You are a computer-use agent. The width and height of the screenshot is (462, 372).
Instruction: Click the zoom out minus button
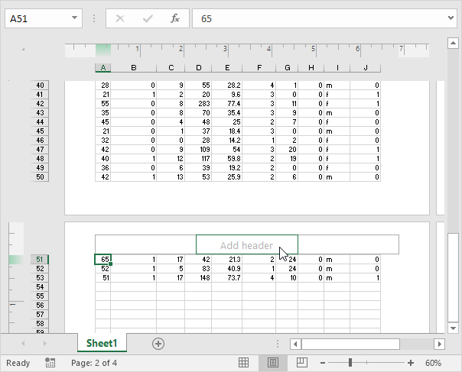[323, 363]
